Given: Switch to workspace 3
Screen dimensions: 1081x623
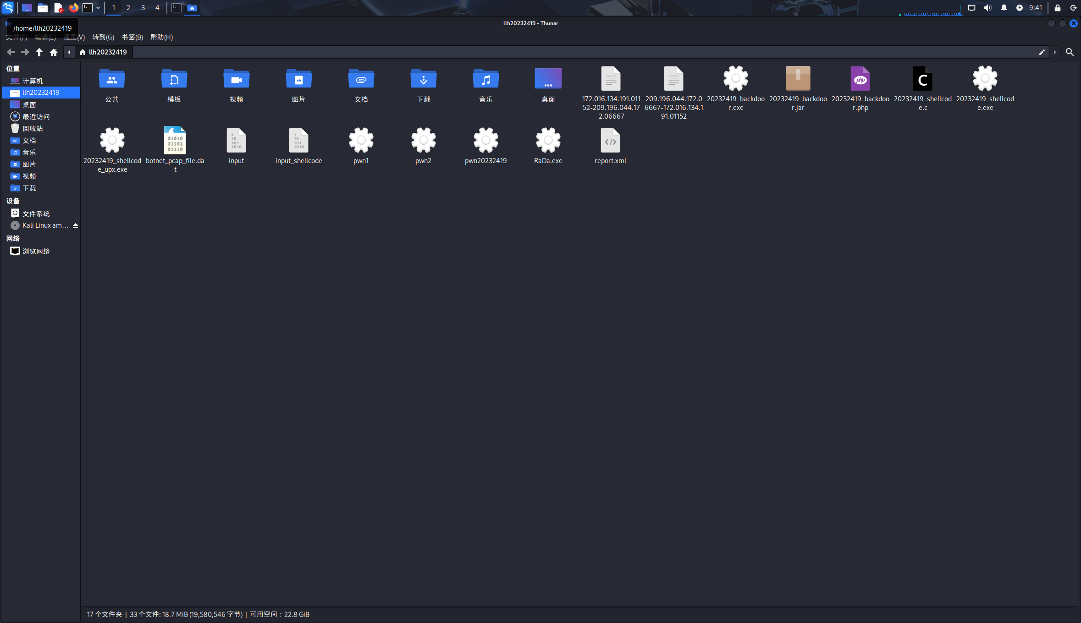Looking at the screenshot, I should 143,8.
